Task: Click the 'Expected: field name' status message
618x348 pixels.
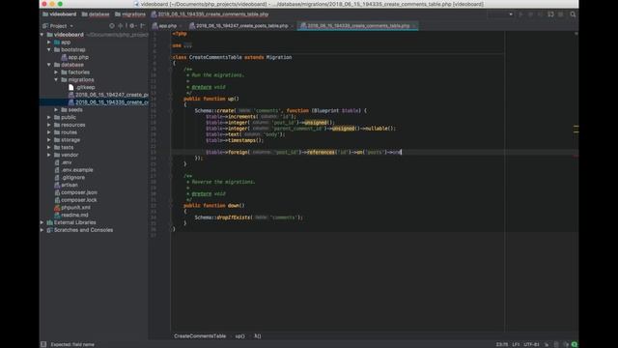Action: [72, 344]
